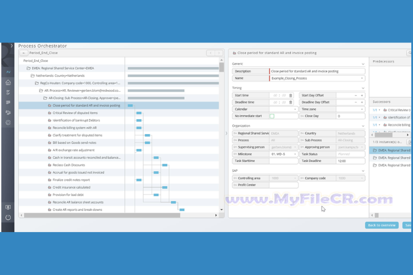Click Gantt bar for Critical Review of disputed items

pos(139,113)
